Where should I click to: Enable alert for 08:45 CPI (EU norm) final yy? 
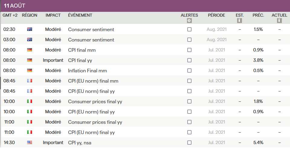pyautogui.click(x=189, y=91)
